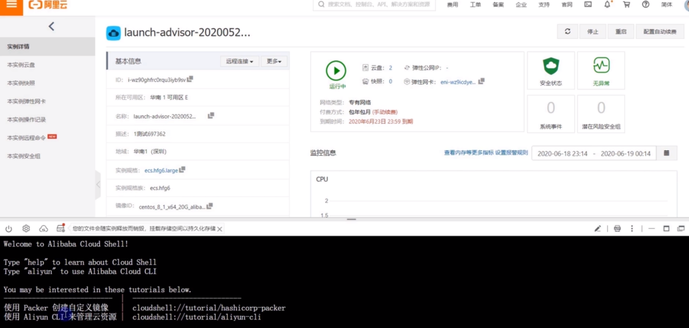
Task: Open the Cloud Shell file upload icon
Action: click(42, 229)
